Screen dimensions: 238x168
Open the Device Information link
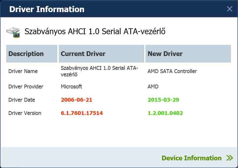(192, 158)
